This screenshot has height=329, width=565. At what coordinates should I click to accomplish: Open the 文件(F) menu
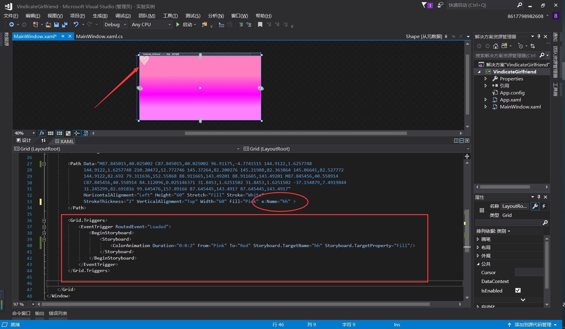[x=11, y=16]
